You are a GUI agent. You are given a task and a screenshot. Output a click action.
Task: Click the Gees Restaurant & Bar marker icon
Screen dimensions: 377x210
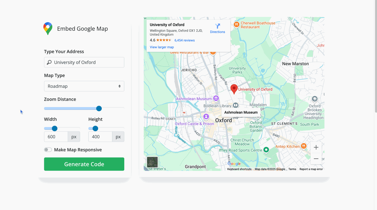[x=213, y=52]
